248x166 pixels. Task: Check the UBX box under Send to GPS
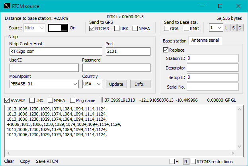[x=117, y=29]
